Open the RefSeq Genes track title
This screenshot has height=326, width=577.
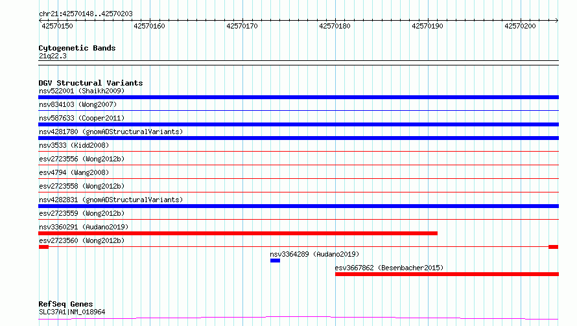(x=66, y=304)
